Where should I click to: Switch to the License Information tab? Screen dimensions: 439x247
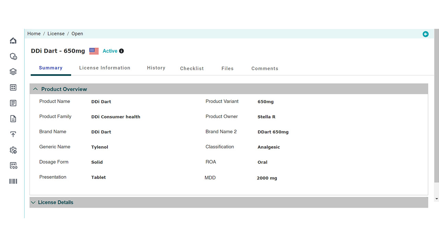pos(105,68)
